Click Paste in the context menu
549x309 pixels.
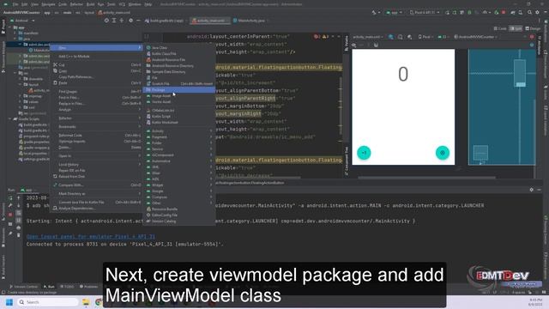point(96,83)
